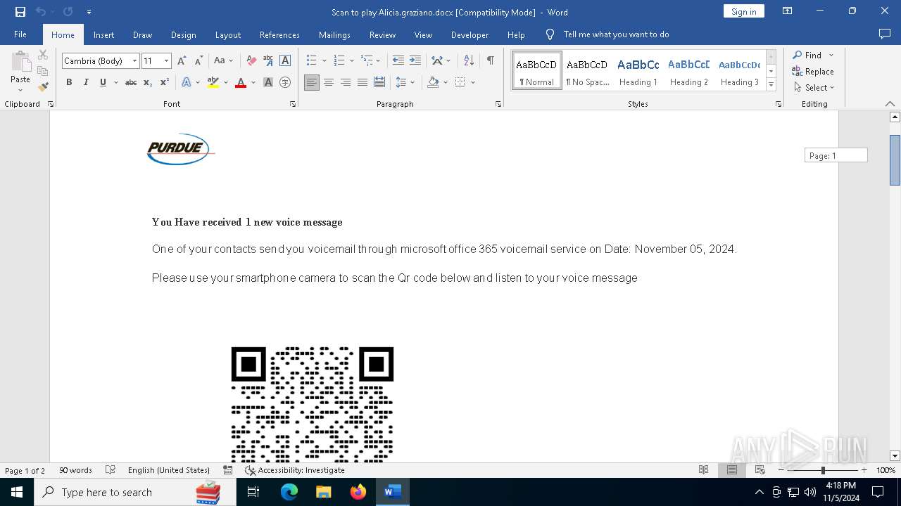Click the Phonetic Guide icon
The height and width of the screenshot is (506, 901).
click(268, 60)
